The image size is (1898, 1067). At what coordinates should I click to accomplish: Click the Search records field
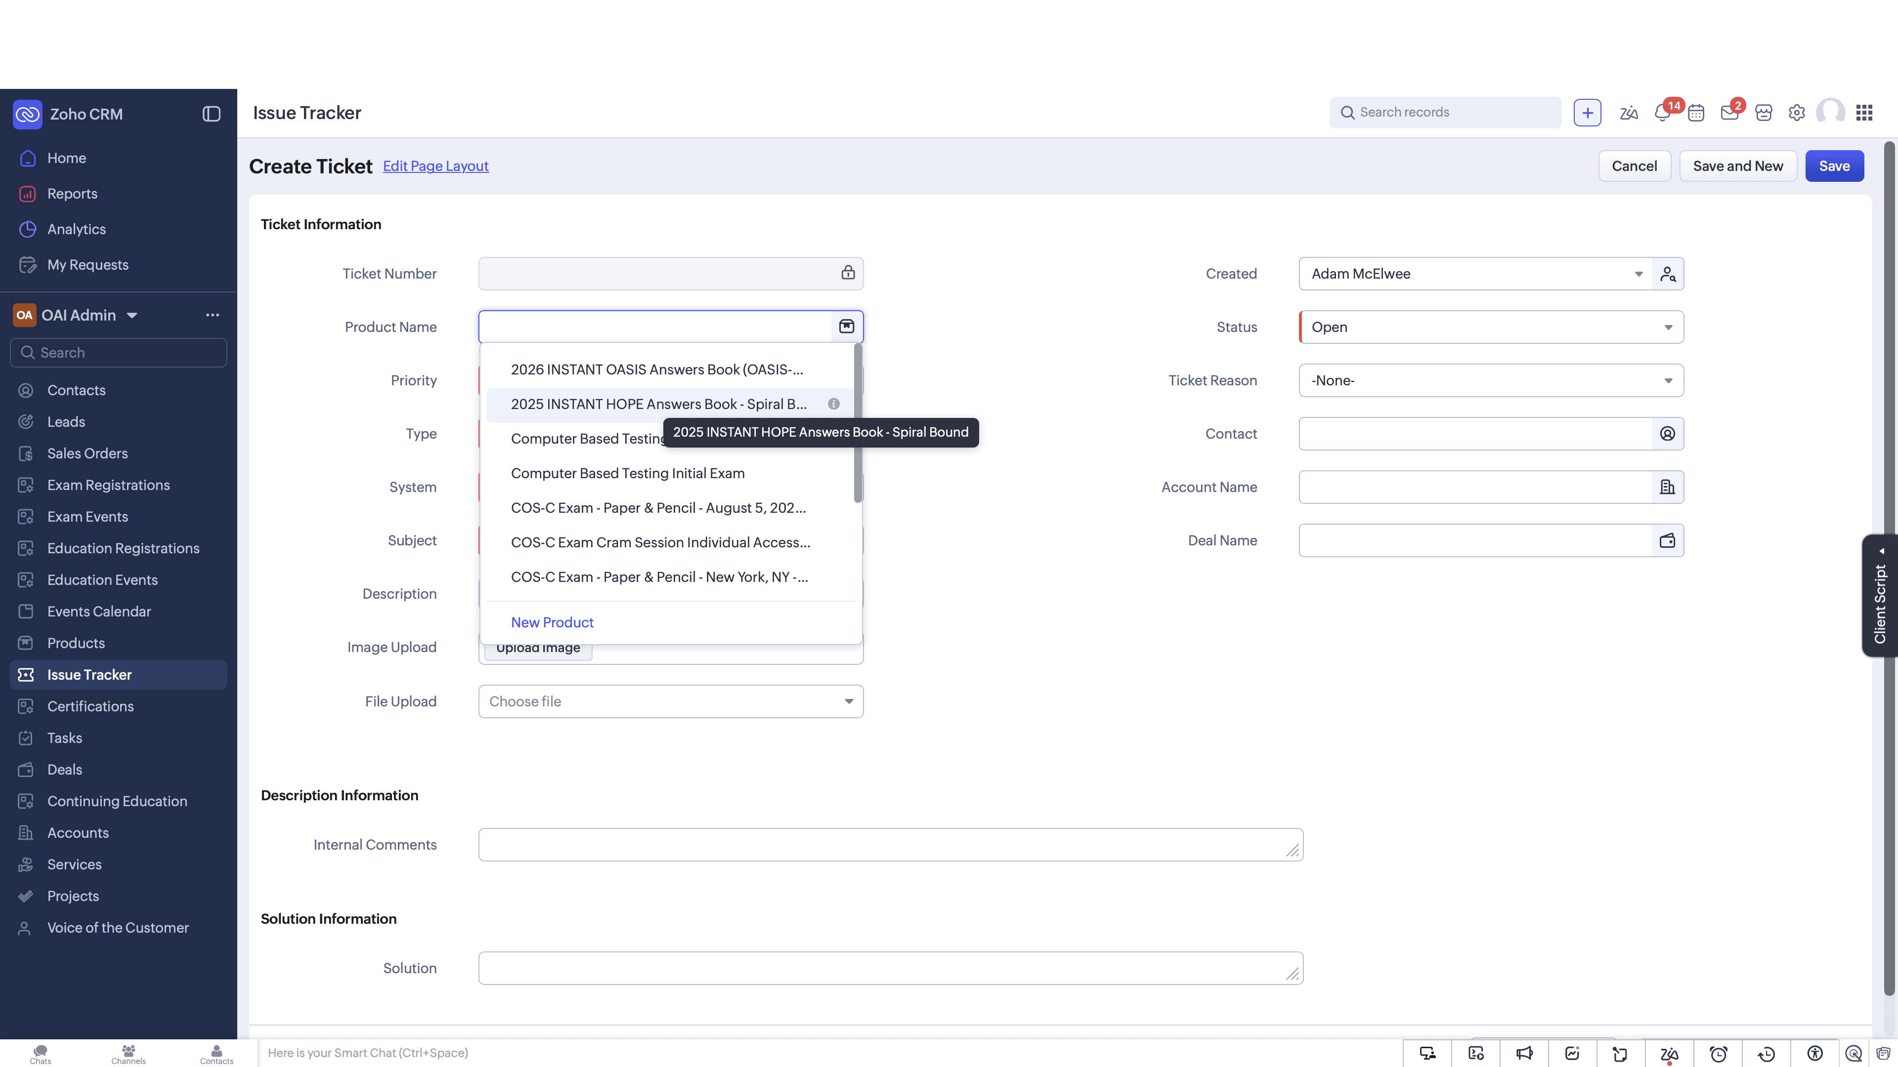click(1445, 113)
